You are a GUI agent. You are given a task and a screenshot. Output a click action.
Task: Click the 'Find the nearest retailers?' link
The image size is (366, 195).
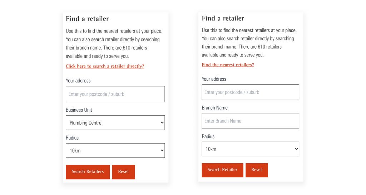228,65
